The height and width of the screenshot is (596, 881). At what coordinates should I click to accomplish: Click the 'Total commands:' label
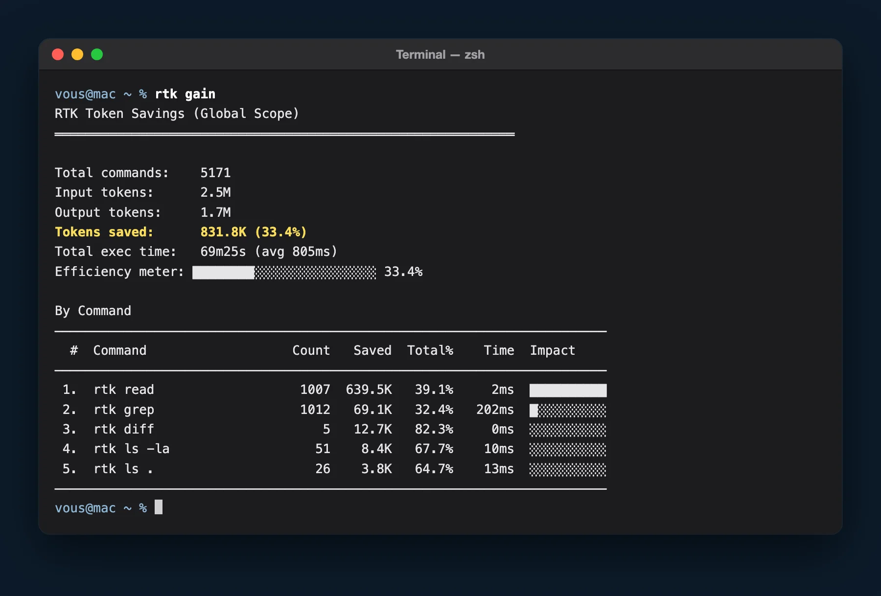(x=112, y=173)
